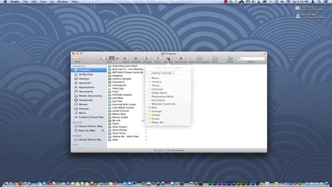Choose the Video Work tag

[159, 93]
